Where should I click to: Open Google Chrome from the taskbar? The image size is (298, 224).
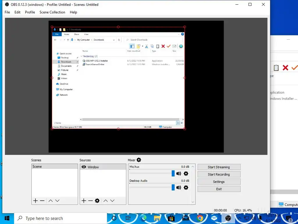coord(200,218)
